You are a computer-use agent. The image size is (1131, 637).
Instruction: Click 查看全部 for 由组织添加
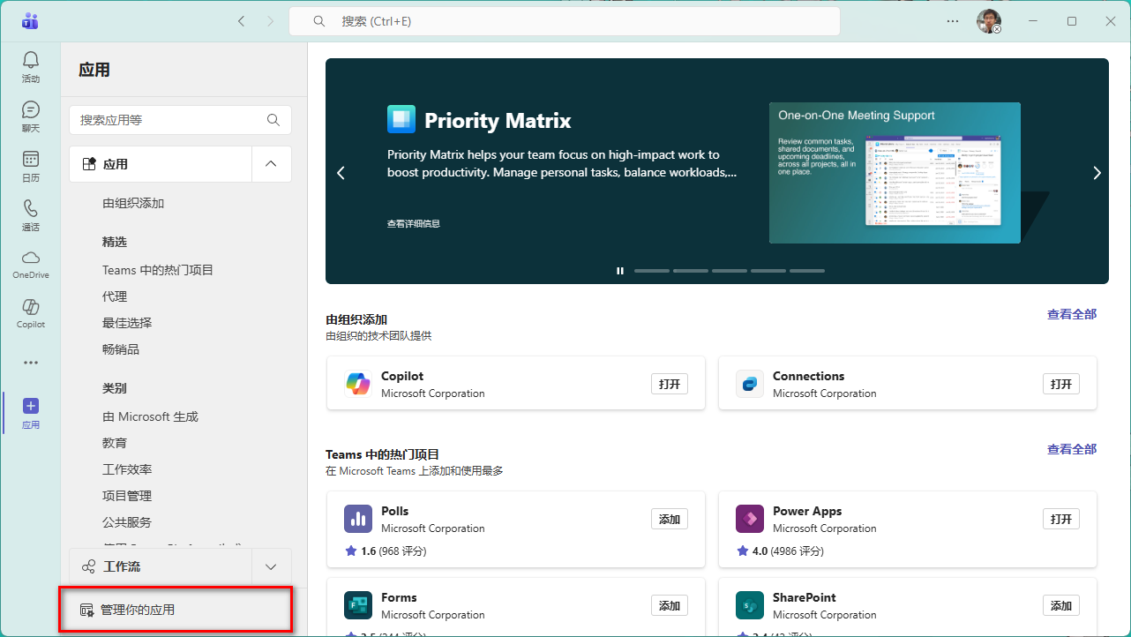tap(1072, 314)
